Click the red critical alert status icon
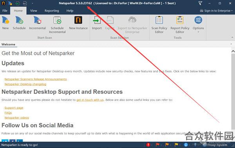The height and width of the screenshot is (148, 235). (x=148, y=145)
